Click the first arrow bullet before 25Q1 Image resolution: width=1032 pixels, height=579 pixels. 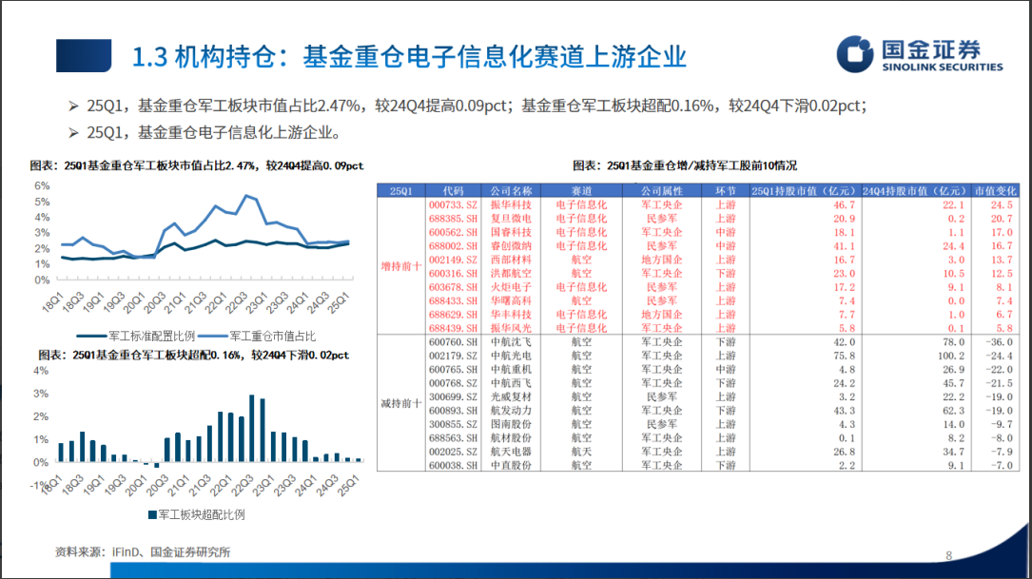click(x=73, y=106)
